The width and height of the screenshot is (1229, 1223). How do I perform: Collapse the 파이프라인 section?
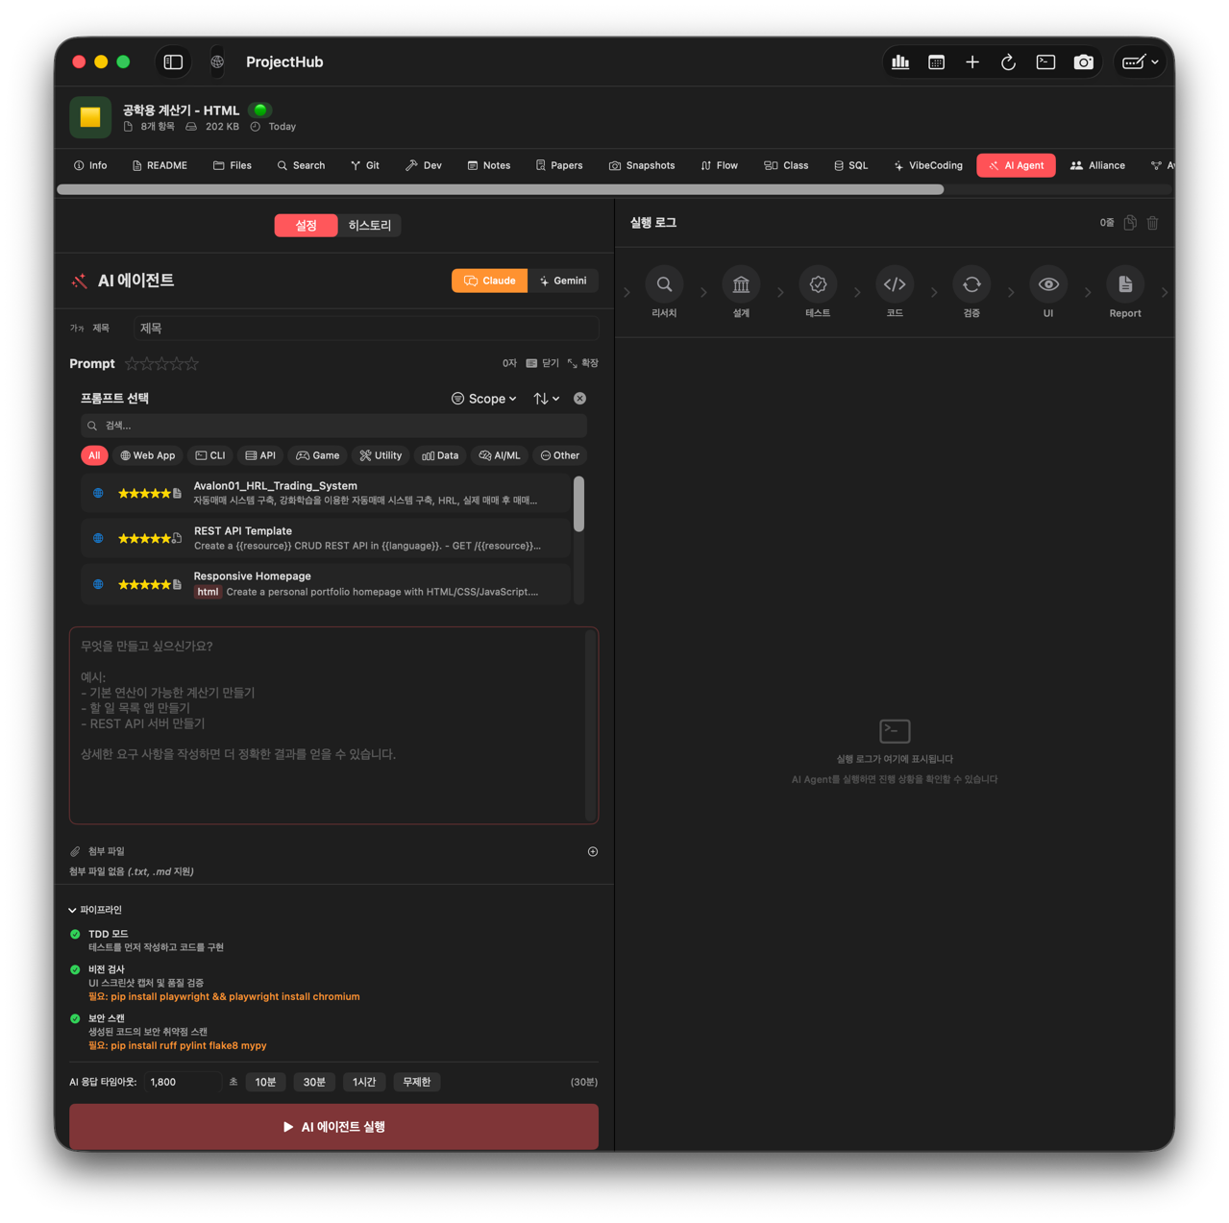pos(73,910)
